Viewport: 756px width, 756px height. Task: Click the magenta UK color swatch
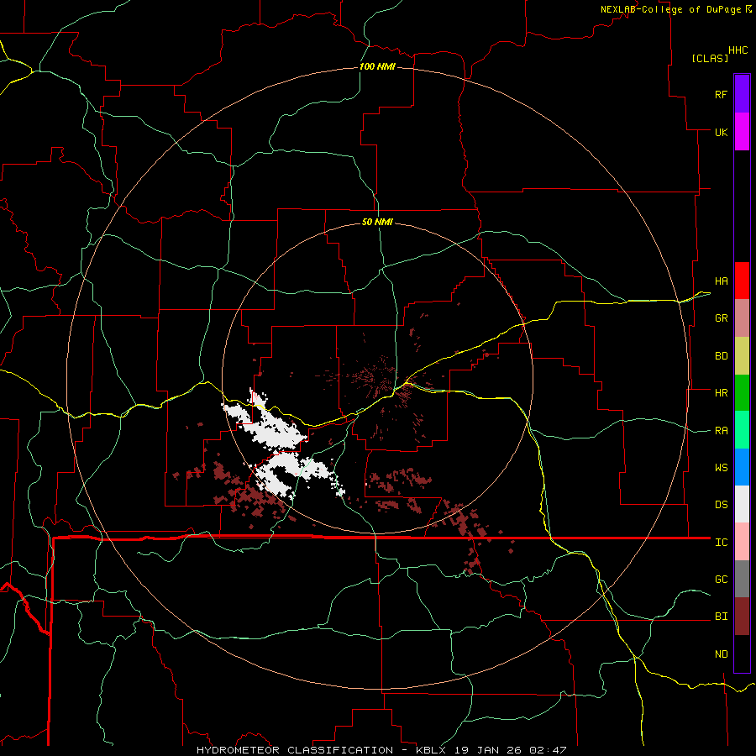tap(742, 132)
